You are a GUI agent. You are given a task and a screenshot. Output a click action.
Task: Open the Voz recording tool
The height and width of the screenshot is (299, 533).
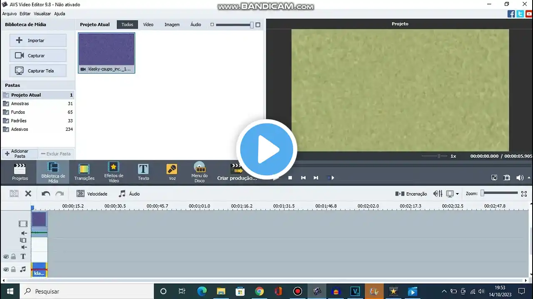coord(172,172)
